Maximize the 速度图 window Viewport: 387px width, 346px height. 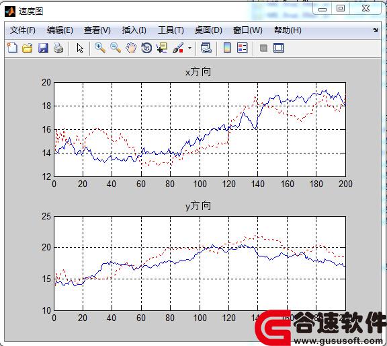[341, 9]
